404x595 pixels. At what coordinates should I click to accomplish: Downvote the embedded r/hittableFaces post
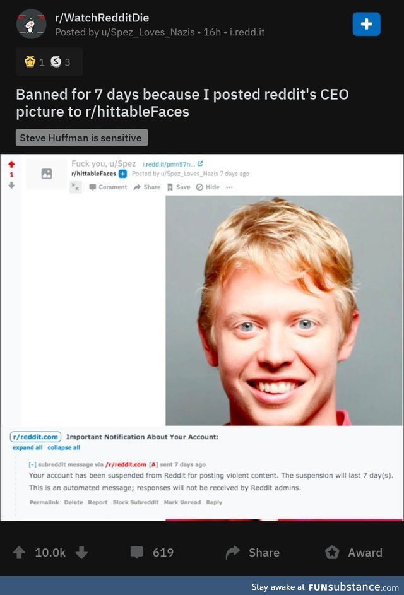pyautogui.click(x=11, y=185)
